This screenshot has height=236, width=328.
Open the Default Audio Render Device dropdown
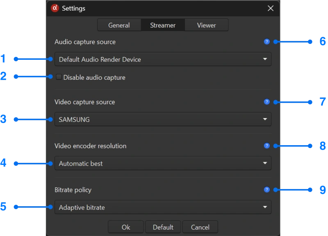tap(163, 59)
